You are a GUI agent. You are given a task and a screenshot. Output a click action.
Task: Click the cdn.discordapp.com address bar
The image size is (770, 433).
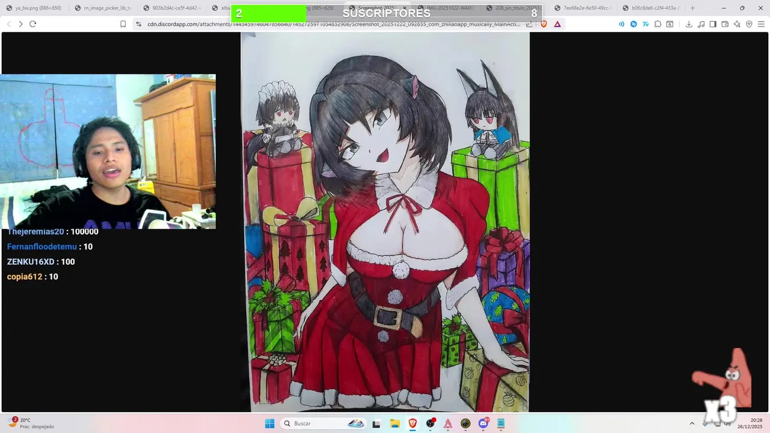tap(334, 24)
